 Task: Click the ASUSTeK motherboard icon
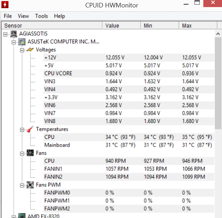(x=22, y=42)
